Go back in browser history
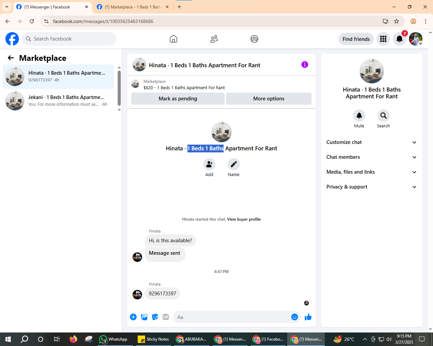The image size is (433, 346). tap(7, 21)
